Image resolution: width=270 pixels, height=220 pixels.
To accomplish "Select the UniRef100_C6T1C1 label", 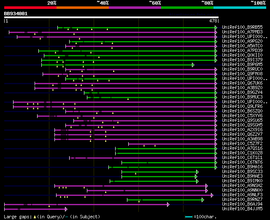I will pyautogui.click(x=242, y=158).
